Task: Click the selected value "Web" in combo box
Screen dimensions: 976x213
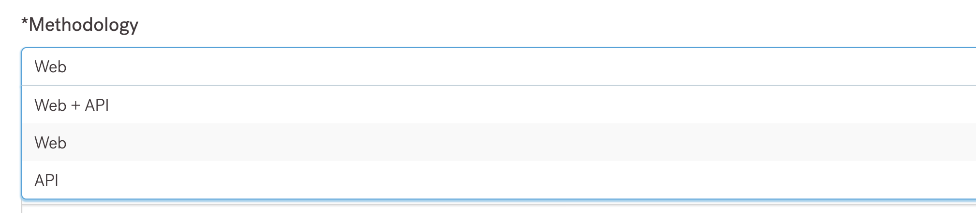Action: 50,67
